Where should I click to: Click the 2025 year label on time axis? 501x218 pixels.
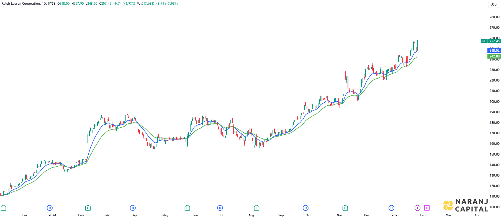(395, 215)
